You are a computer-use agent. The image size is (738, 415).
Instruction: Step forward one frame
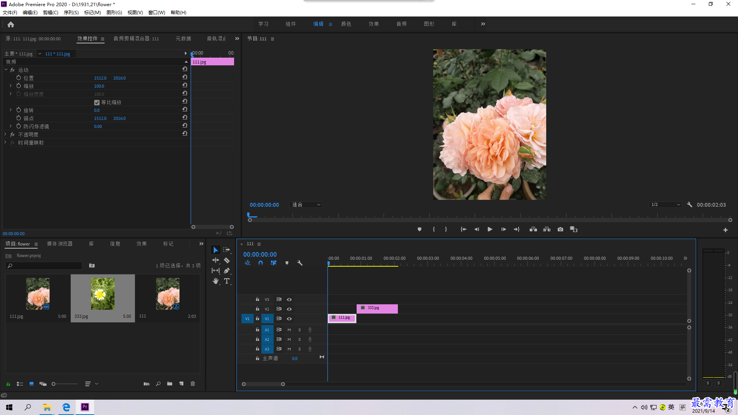coord(504,229)
